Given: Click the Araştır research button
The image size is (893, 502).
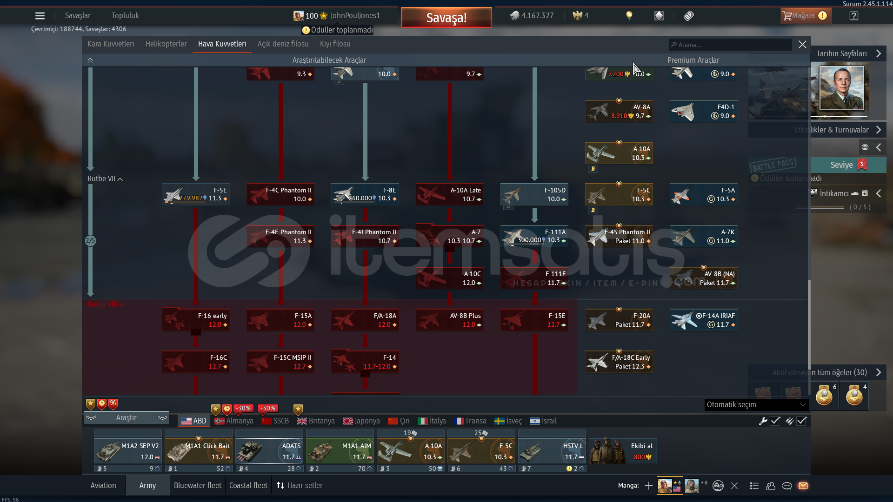Looking at the screenshot, I should [127, 418].
